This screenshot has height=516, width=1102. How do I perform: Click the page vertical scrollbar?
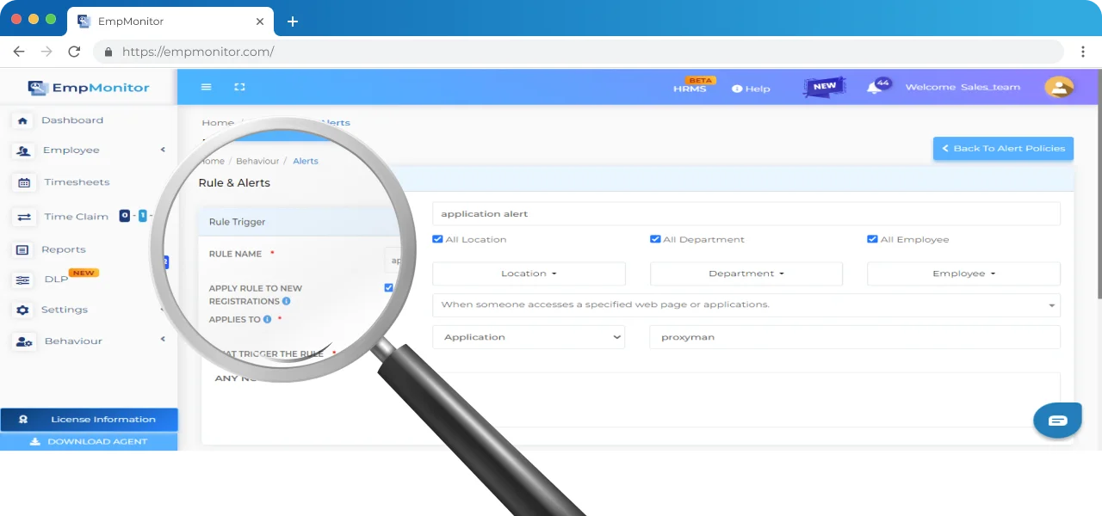[1099, 185]
